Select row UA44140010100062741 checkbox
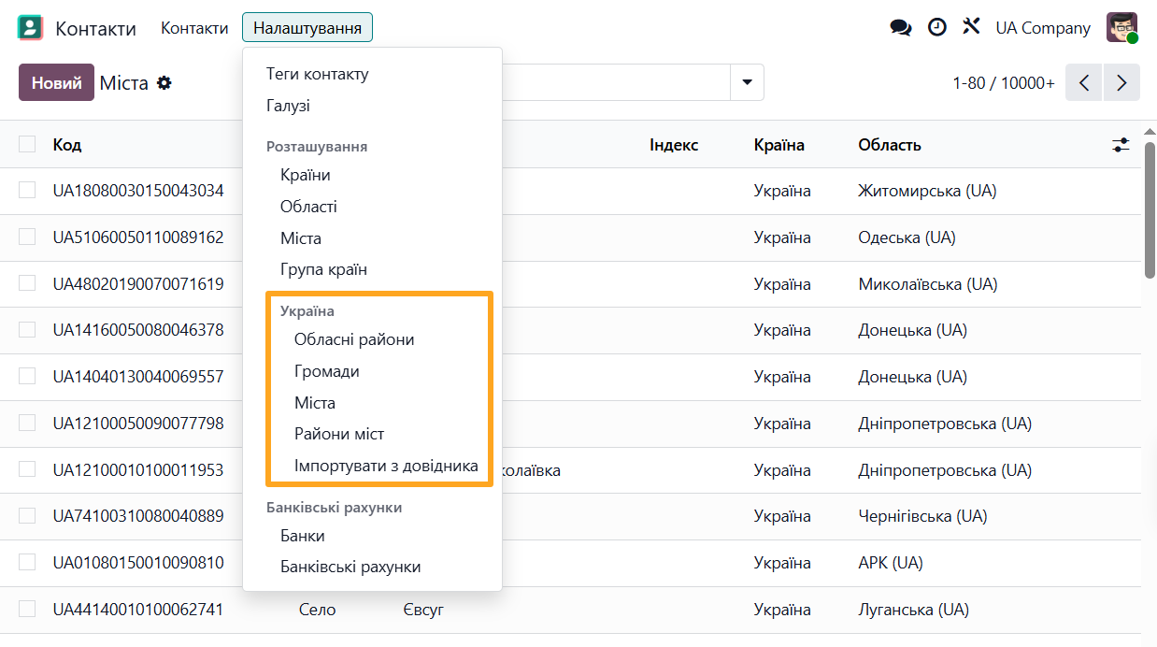Screen dimensions: 1157x647 27,609
